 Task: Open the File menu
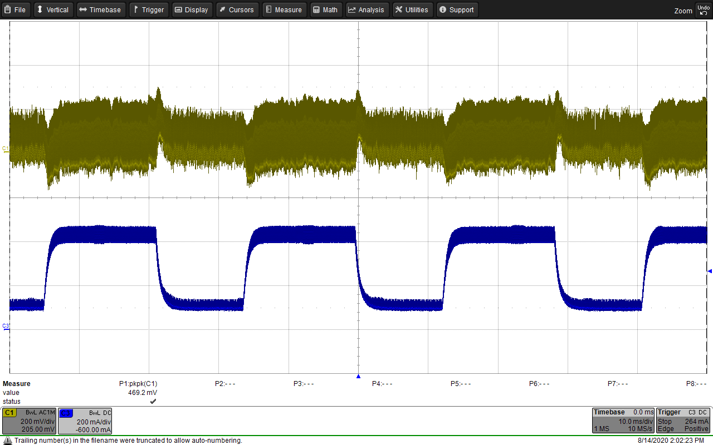tap(16, 9)
